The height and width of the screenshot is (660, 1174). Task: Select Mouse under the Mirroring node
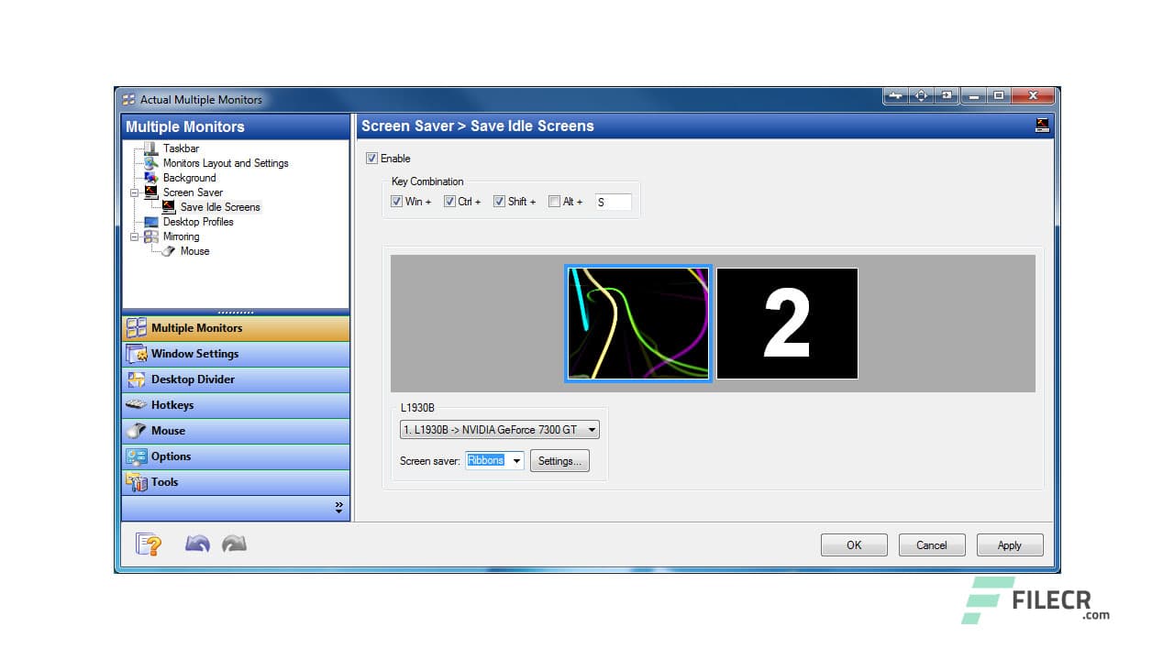pyautogui.click(x=194, y=251)
